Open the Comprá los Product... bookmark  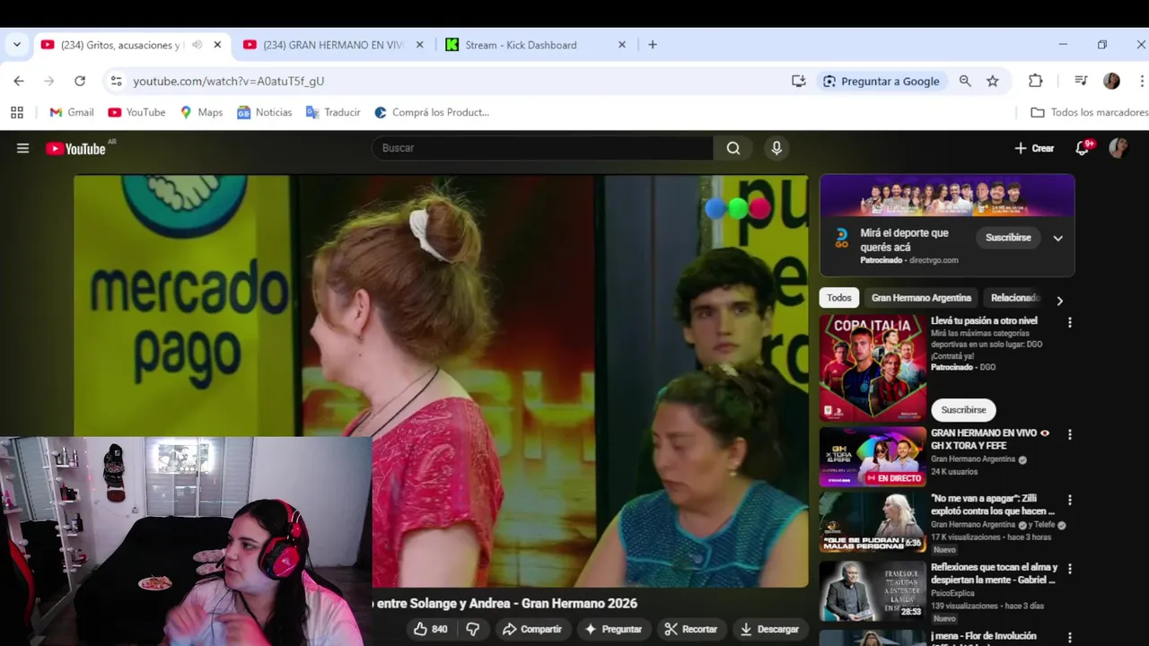point(432,112)
